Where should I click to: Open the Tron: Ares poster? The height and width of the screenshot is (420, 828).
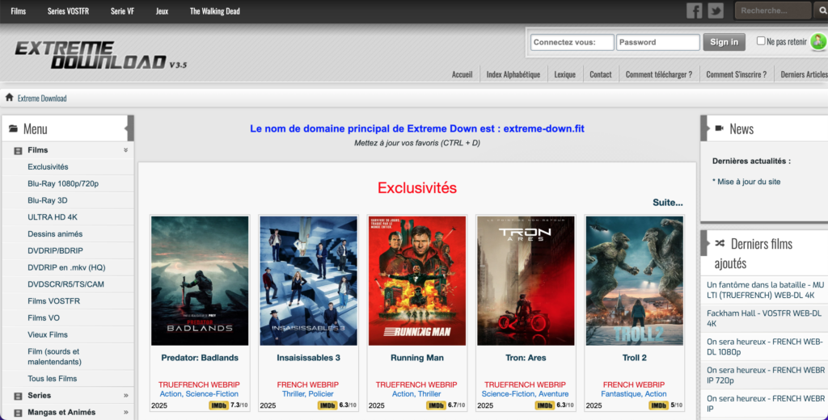pos(526,281)
